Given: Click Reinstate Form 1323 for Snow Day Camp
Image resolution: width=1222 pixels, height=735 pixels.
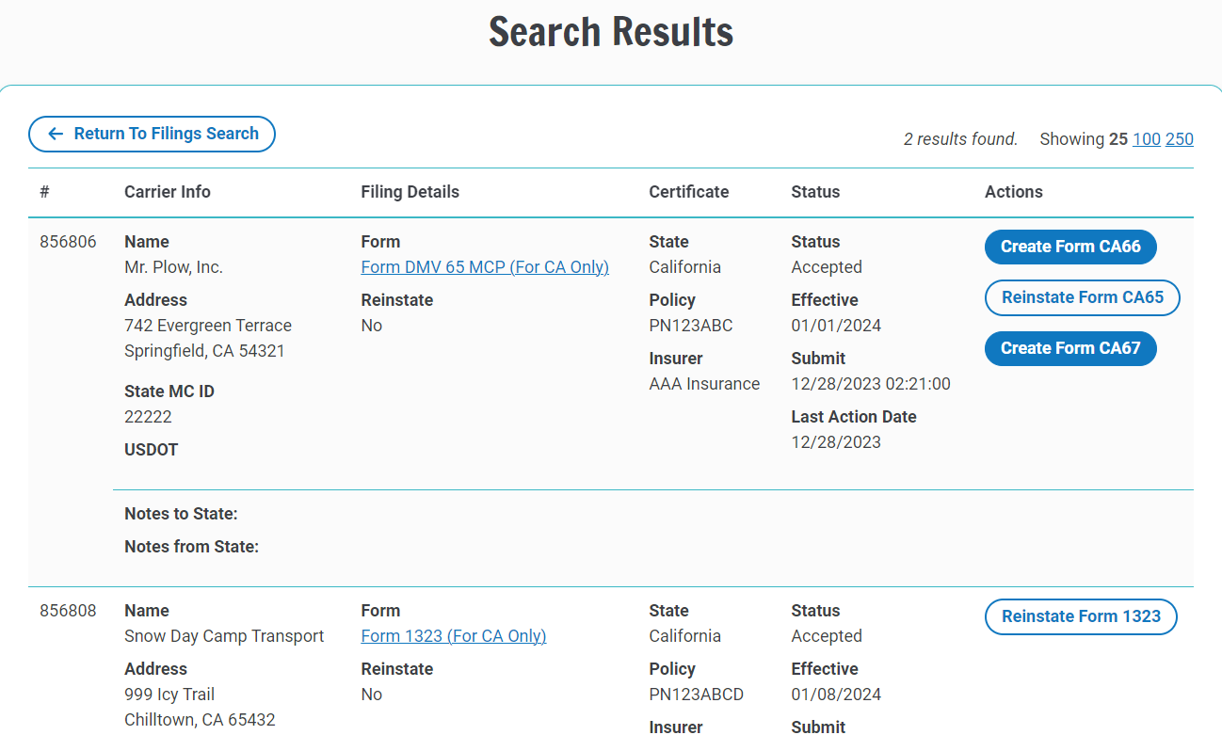Looking at the screenshot, I should pyautogui.click(x=1081, y=616).
